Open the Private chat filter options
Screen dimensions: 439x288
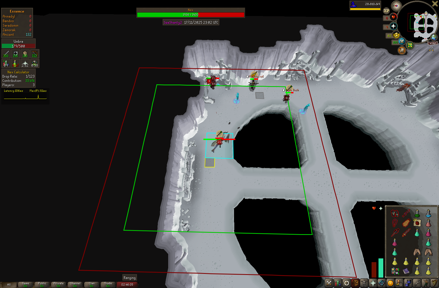click(x=59, y=285)
